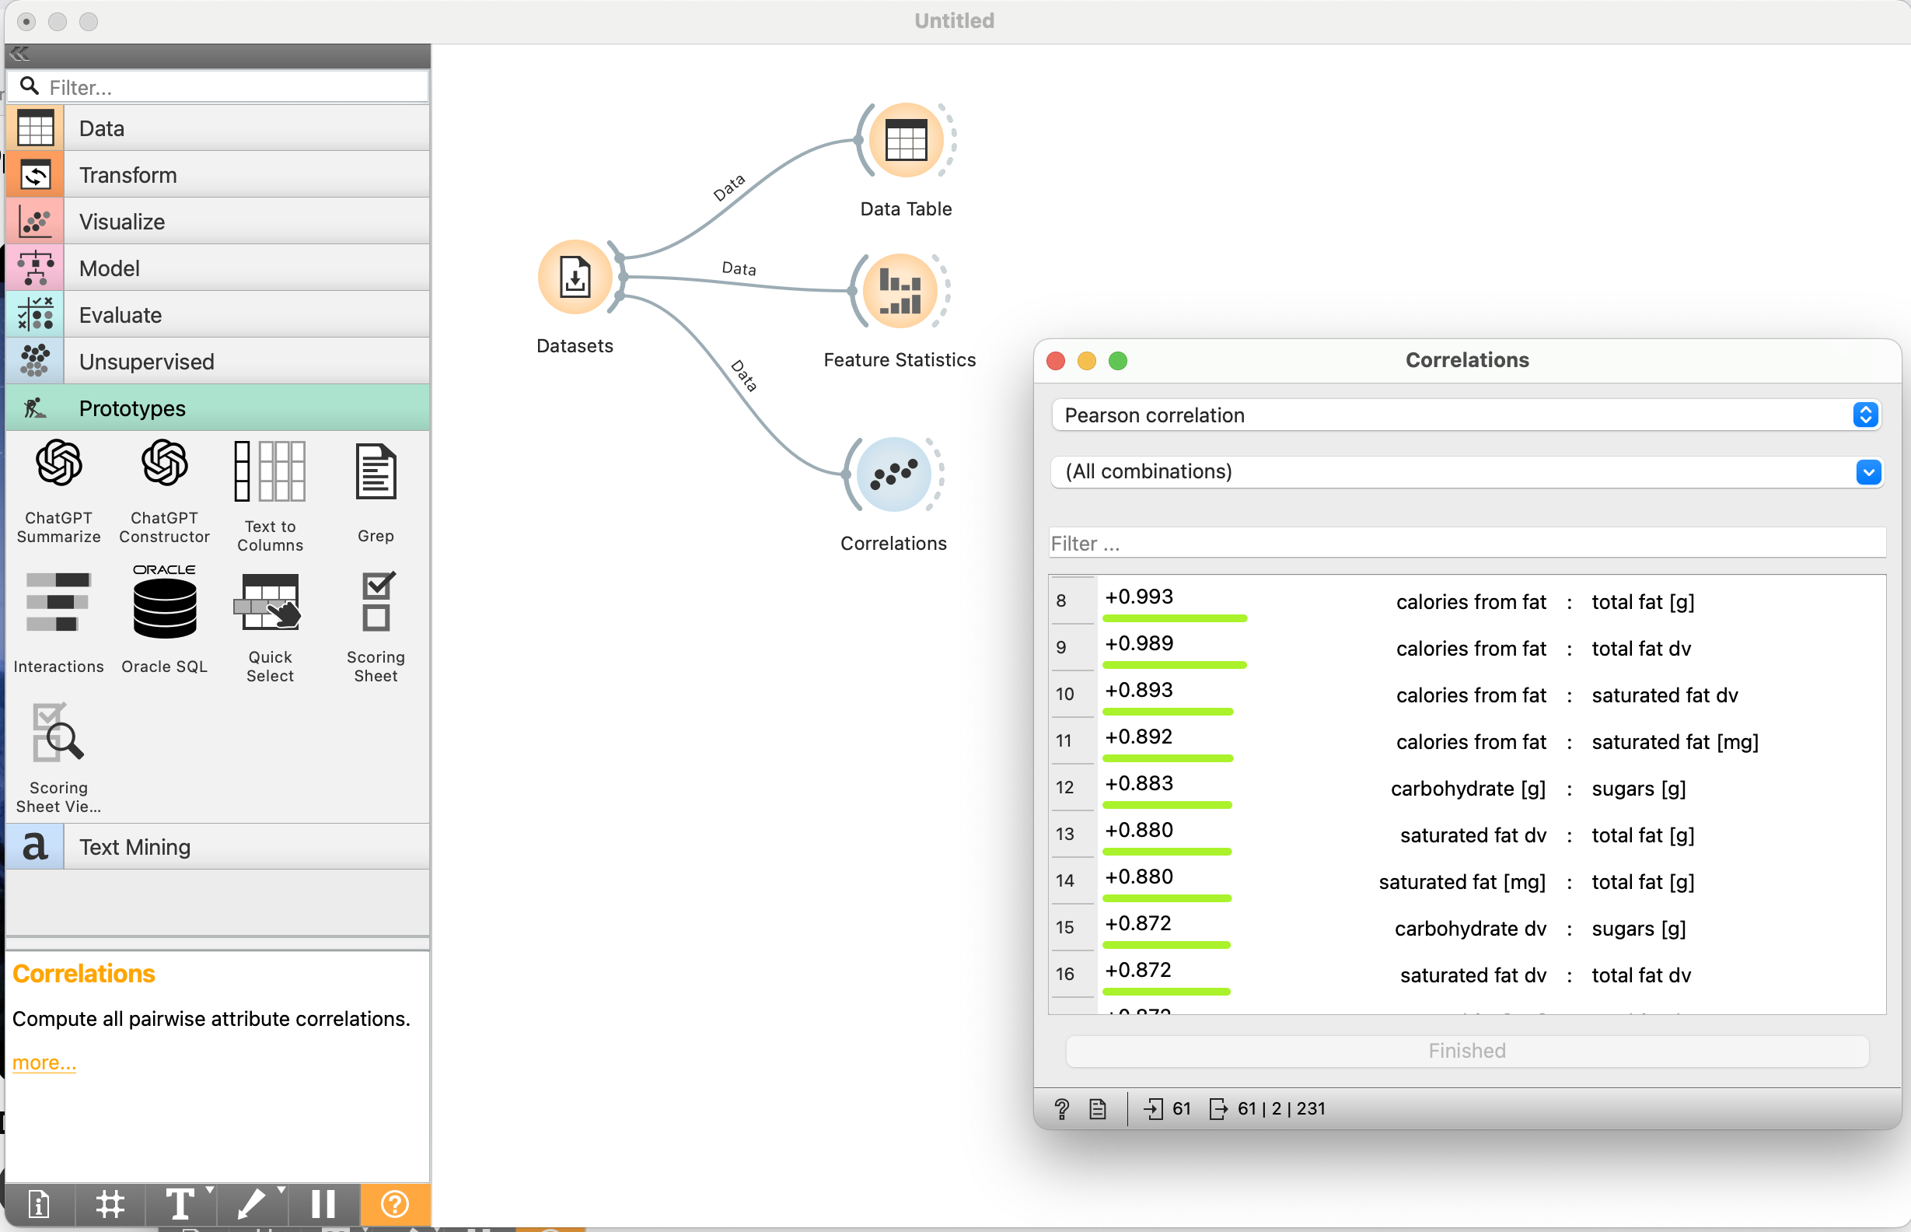Select row 10 saturated fat dv correlation
The width and height of the screenshot is (1911, 1232).
[x=1466, y=695]
